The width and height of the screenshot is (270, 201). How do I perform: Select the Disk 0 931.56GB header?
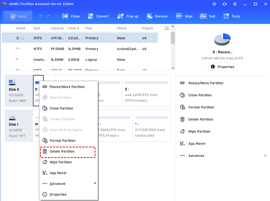click(x=19, y=91)
